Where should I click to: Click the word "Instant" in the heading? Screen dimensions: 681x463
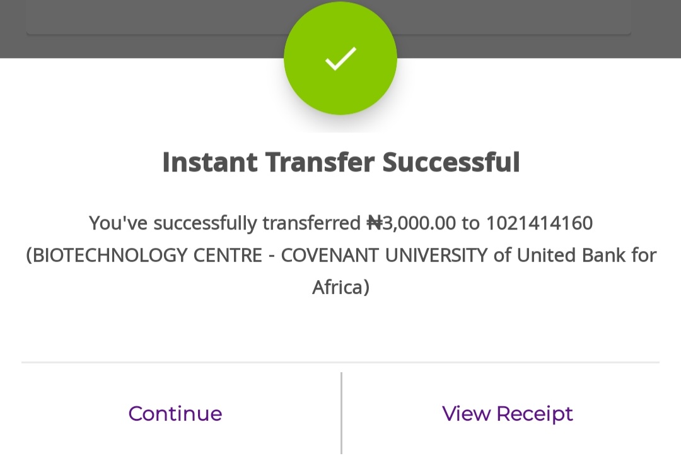[x=209, y=162]
